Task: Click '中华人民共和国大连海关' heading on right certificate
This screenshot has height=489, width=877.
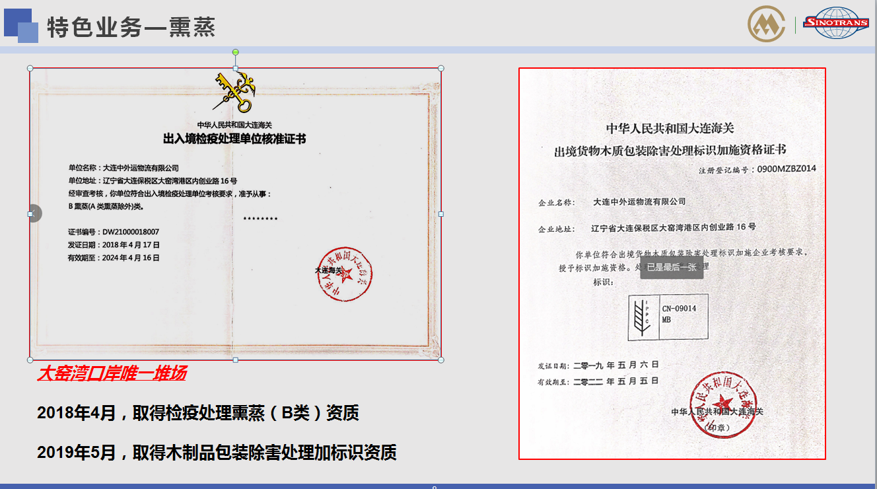Action: click(x=670, y=128)
